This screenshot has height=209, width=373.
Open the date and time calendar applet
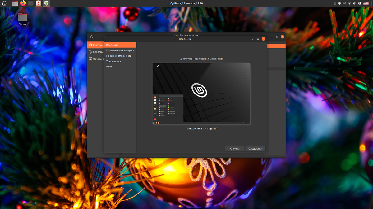tap(186, 3)
